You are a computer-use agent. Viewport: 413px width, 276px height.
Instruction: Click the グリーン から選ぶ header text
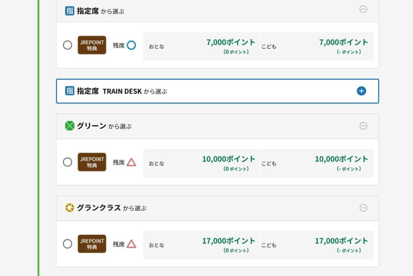pos(104,126)
